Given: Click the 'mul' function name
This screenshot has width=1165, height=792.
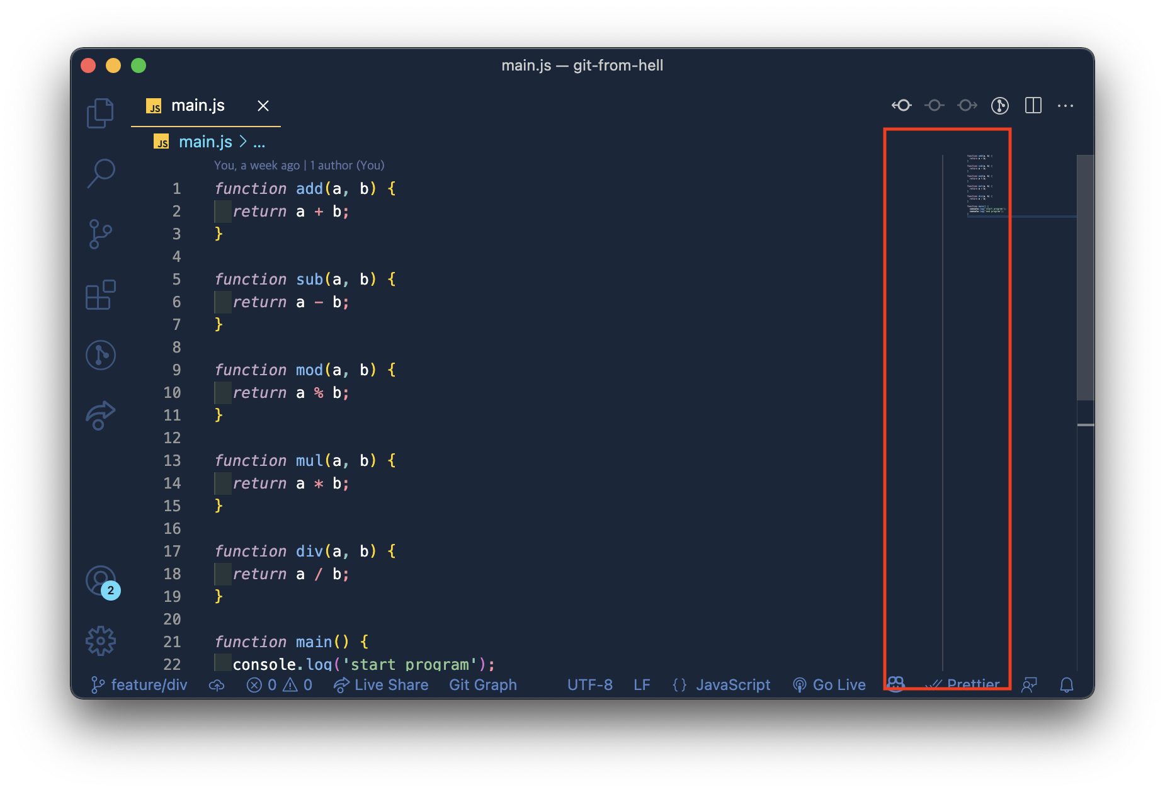Looking at the screenshot, I should [309, 460].
